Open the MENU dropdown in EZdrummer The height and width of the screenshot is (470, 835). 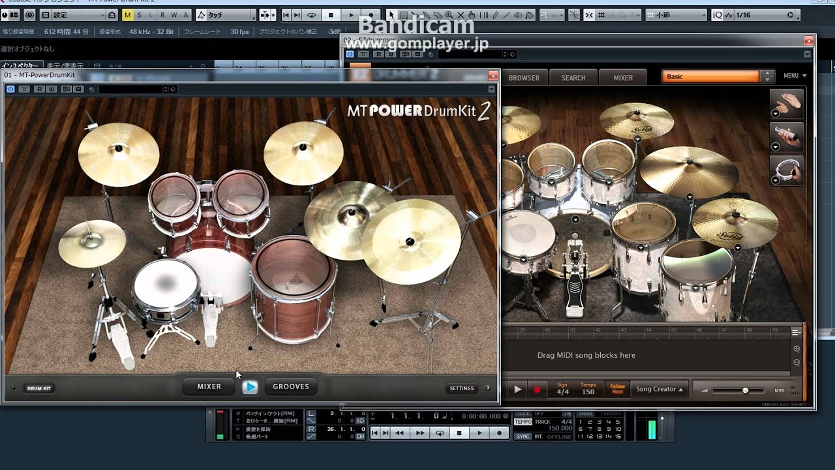coord(795,76)
